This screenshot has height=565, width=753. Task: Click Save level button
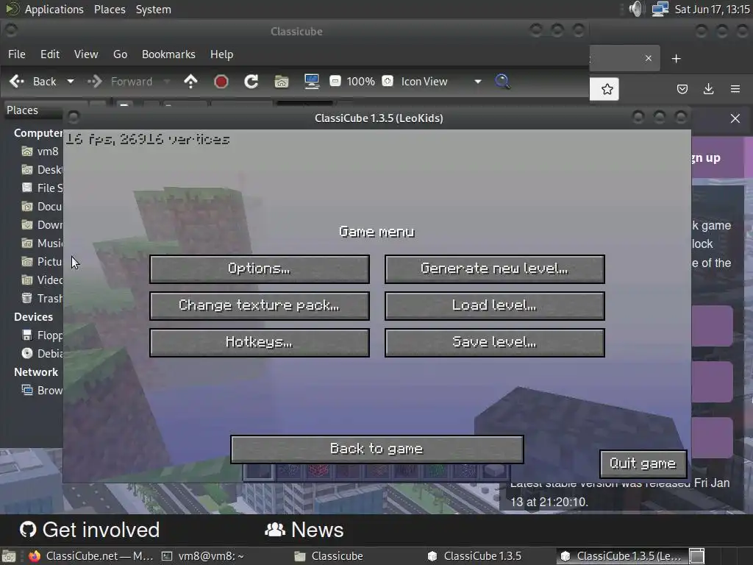[495, 343]
